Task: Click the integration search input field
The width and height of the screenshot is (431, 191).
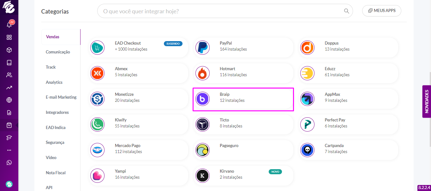Action: coord(225,11)
